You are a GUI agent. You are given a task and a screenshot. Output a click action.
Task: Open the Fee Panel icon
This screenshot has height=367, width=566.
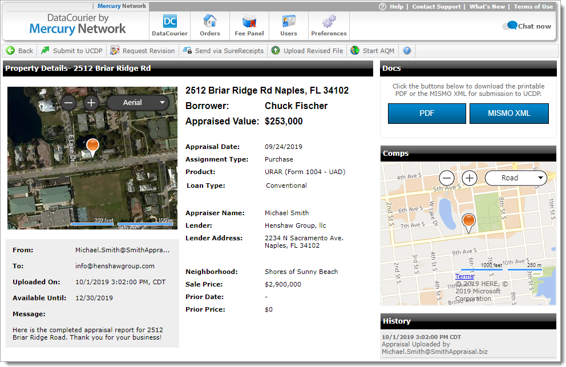(249, 22)
